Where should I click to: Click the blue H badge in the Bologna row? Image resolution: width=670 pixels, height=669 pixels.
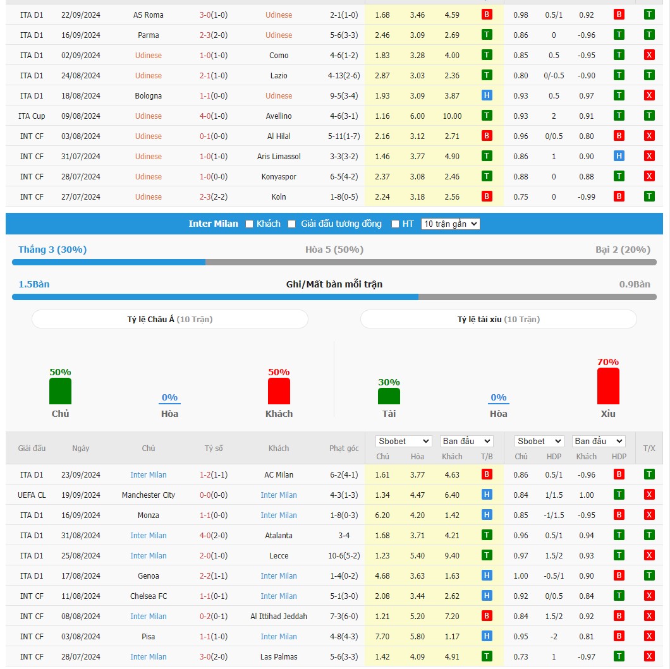pos(486,95)
